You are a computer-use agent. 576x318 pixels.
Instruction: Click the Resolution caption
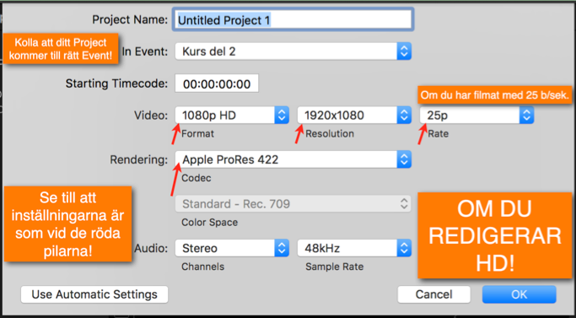pyautogui.click(x=330, y=133)
